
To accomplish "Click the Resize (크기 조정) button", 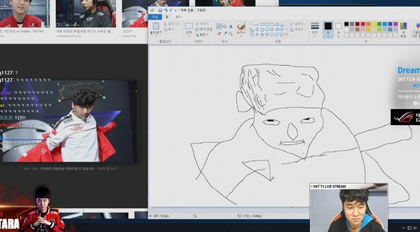I will tap(204, 29).
